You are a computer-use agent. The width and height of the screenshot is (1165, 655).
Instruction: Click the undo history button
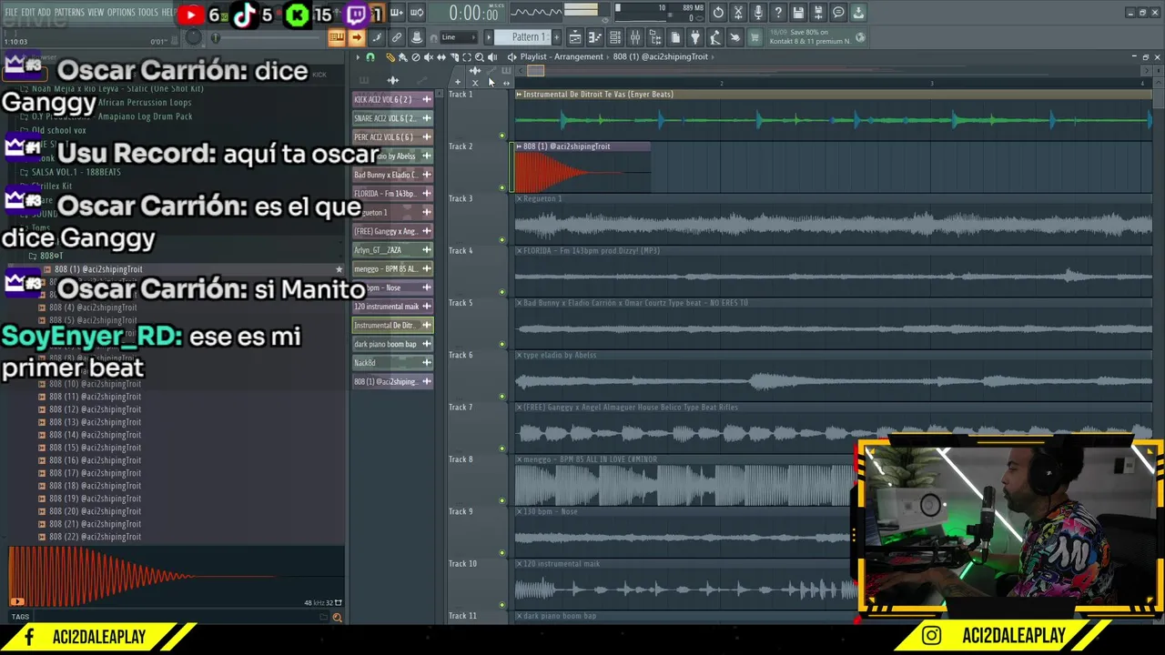[x=718, y=13]
